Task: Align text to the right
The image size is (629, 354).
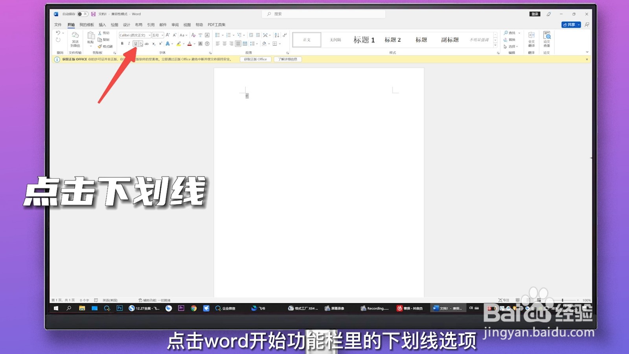Action: (231, 44)
